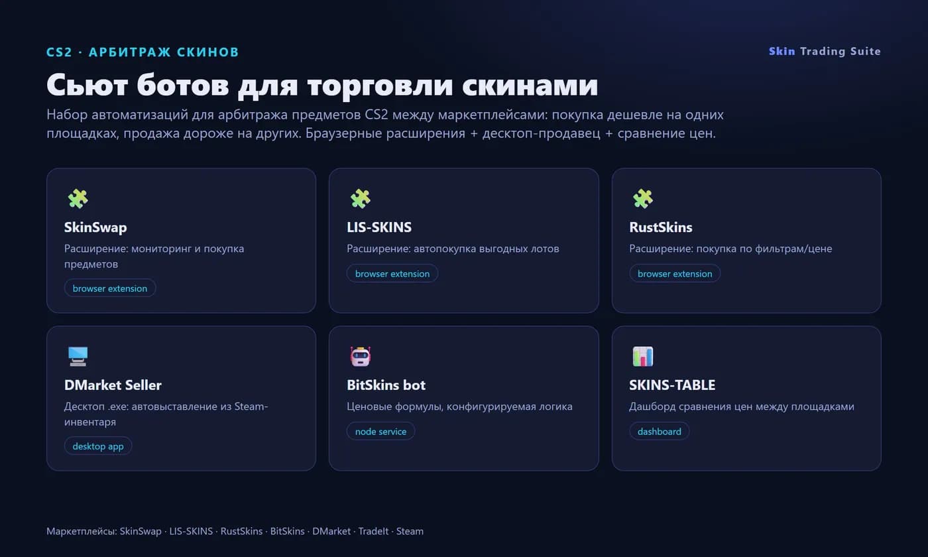Click the RustSkins puzzle piece icon

[642, 198]
